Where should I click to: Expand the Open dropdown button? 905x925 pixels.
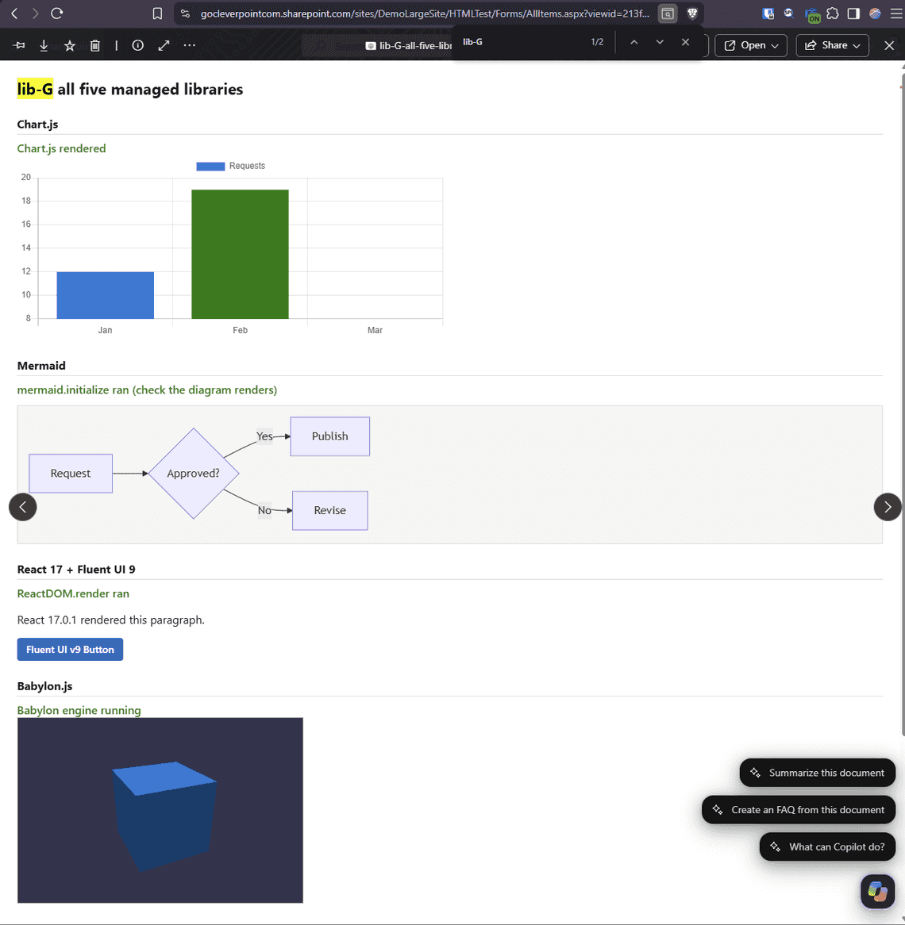point(751,45)
